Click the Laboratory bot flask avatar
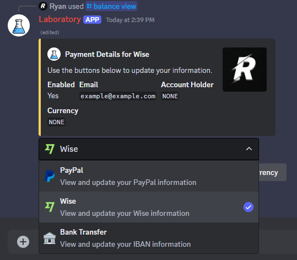Screen dimensions: 297x260 (x=19, y=25)
